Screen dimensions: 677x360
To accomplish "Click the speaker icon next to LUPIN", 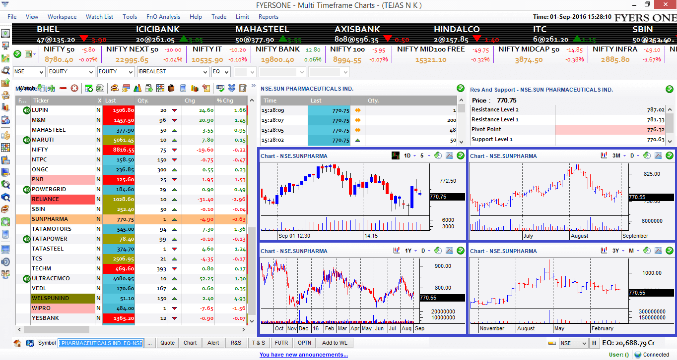I will pos(26,110).
